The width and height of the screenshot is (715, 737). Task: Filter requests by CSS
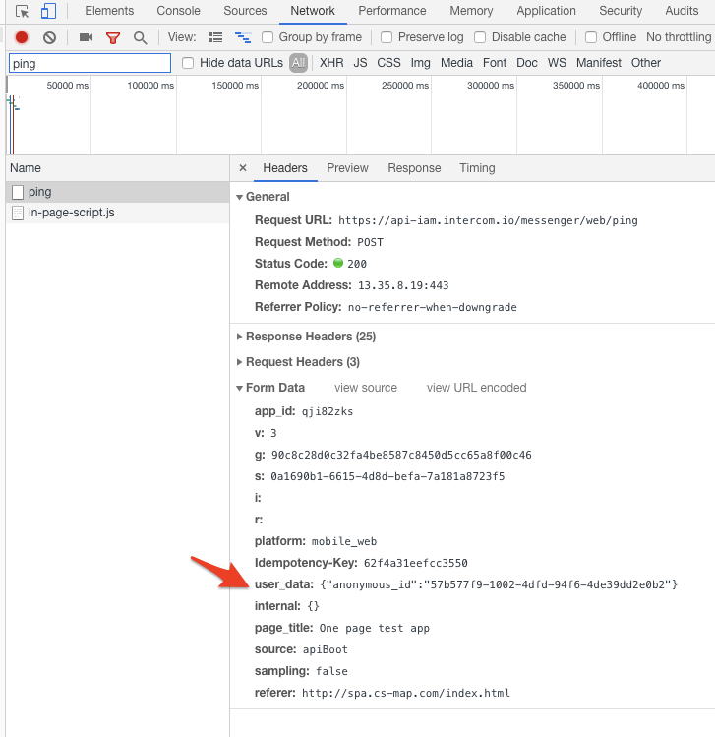pyautogui.click(x=389, y=63)
